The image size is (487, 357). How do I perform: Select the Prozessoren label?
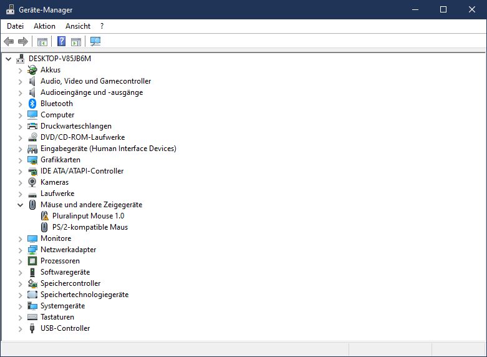click(60, 261)
